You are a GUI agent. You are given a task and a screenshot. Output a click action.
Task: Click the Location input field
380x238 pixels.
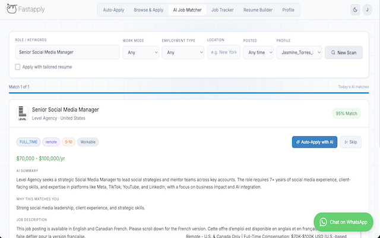pyautogui.click(x=224, y=52)
